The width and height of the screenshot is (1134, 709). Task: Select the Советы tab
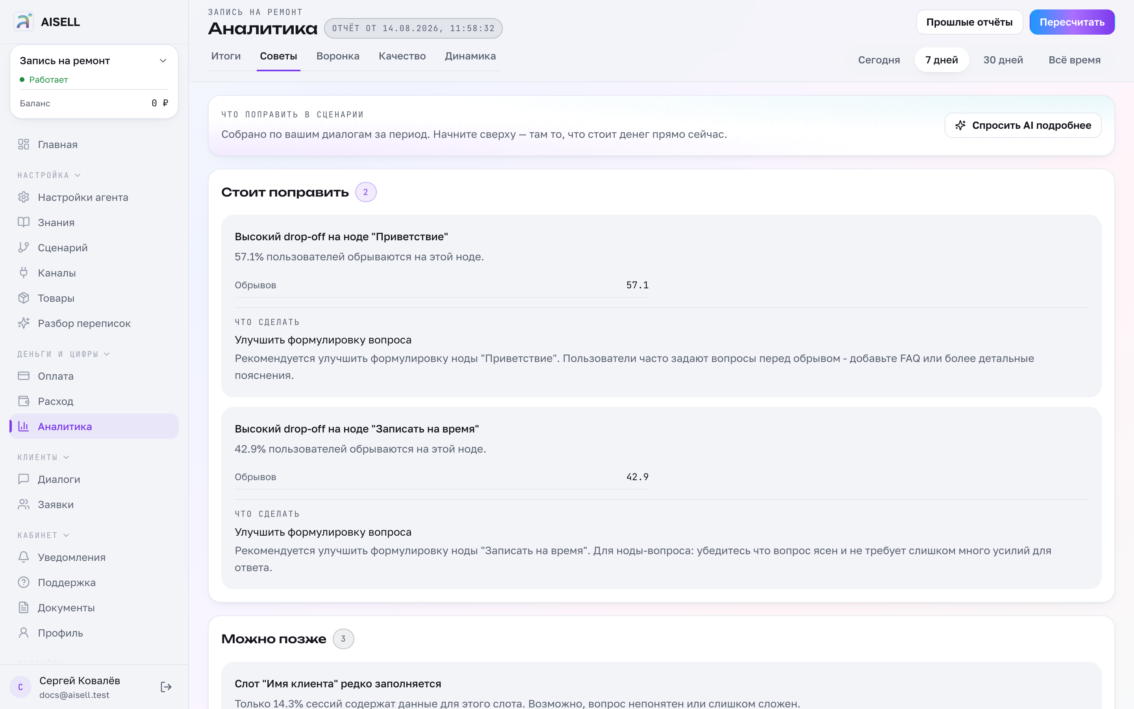[278, 56]
